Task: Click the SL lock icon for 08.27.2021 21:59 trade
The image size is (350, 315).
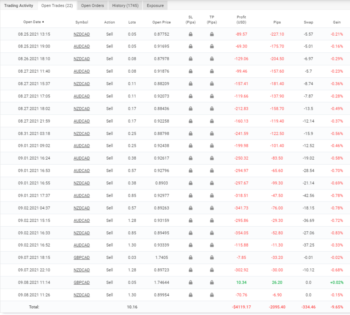Action: 190,121
